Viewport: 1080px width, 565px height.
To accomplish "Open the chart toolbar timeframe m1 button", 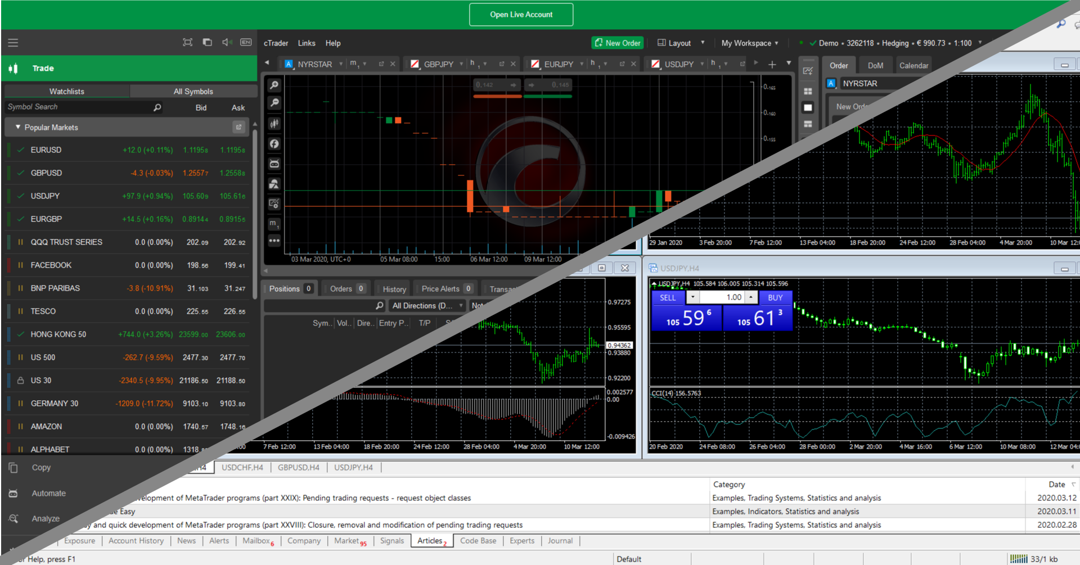I will 274,224.
